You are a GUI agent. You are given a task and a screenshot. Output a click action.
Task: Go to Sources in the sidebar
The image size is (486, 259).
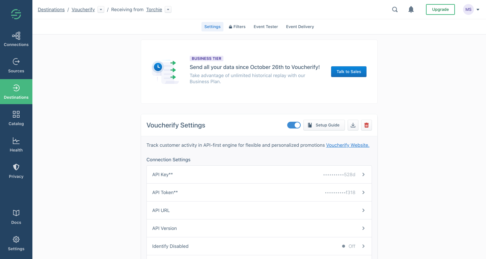coord(16,66)
